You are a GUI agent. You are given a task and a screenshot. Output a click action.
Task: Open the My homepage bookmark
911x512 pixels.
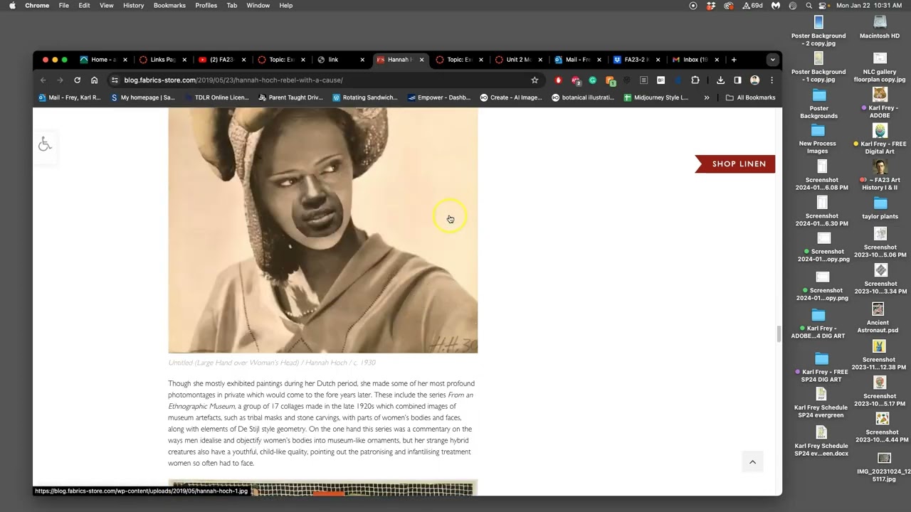[143, 97]
